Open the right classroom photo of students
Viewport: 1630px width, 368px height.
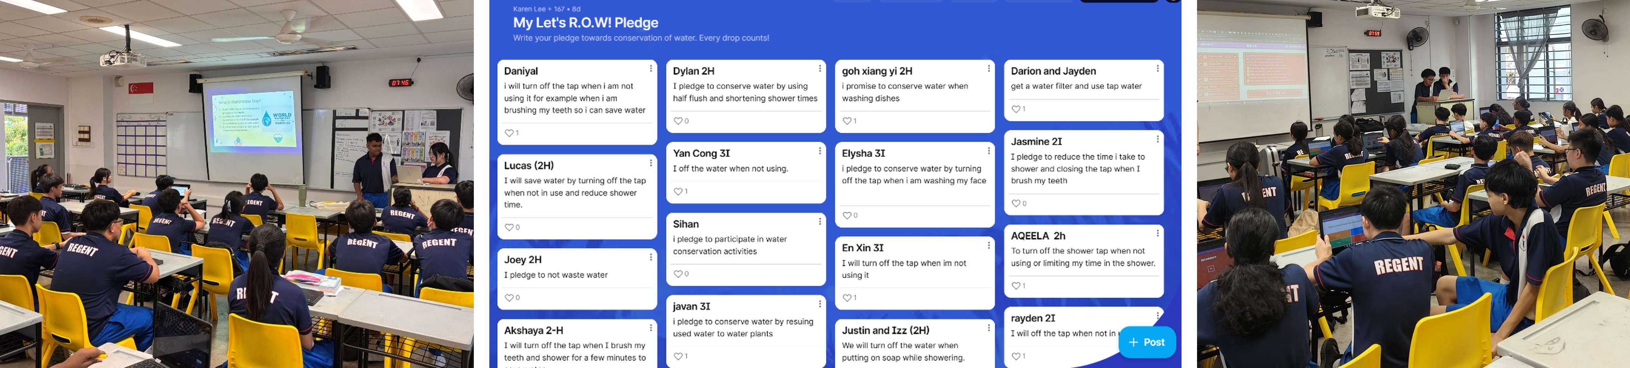(1413, 184)
